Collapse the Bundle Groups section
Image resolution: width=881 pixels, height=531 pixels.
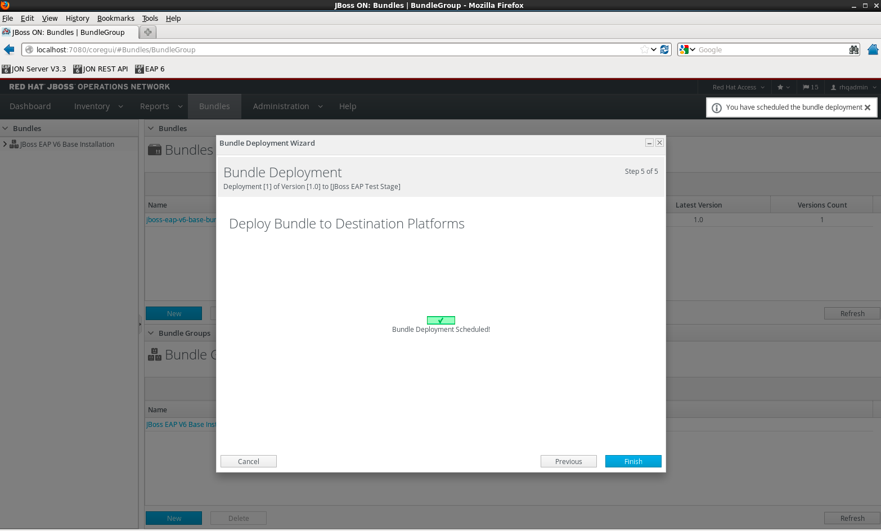pyautogui.click(x=151, y=333)
